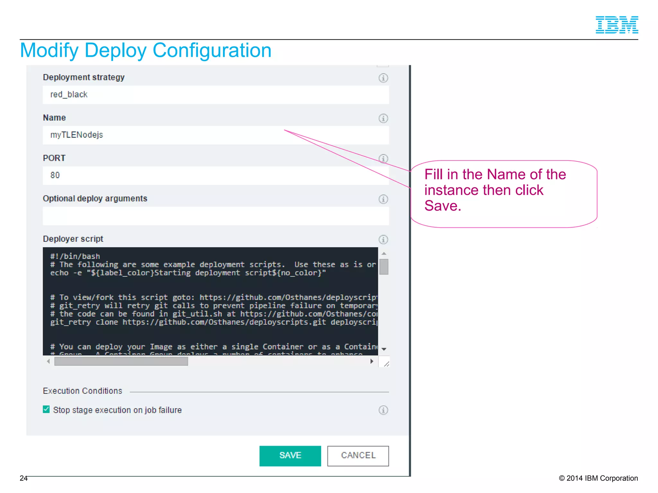Viewport: 658px width, 493px height.
Task: Click script vertical scrollbar up arrow
Action: tap(384, 254)
